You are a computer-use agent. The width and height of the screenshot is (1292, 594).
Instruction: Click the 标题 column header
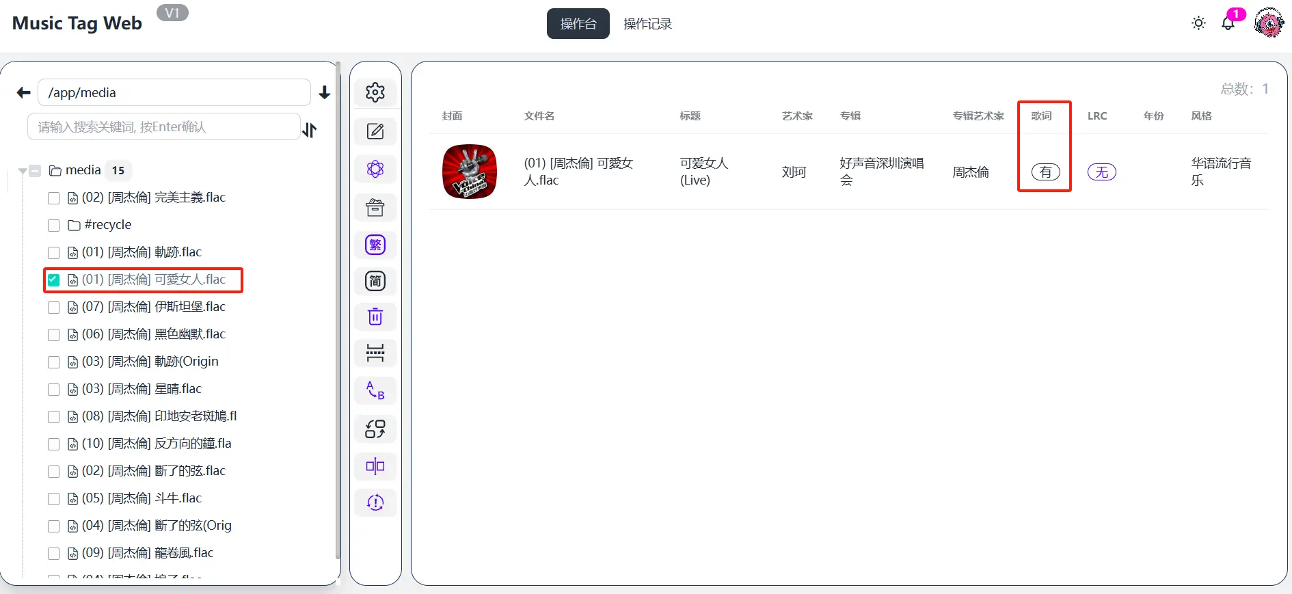[690, 116]
